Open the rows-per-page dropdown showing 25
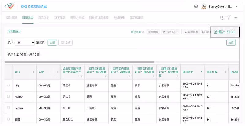This screenshot has height=126, width=245. 25,42
